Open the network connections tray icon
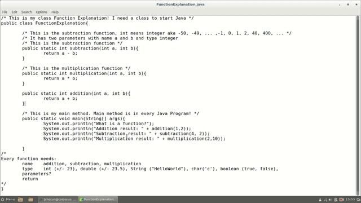Viewport: 361px width, 203px height. 325,200
